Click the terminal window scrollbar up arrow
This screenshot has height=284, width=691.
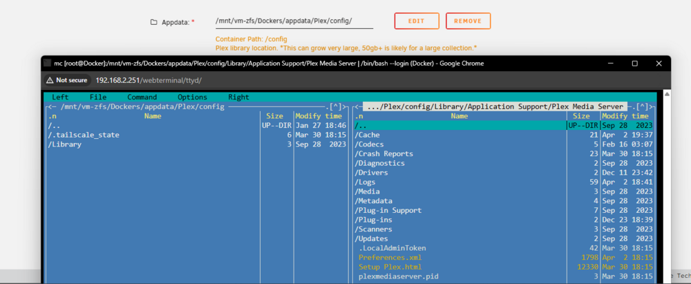(x=666, y=94)
